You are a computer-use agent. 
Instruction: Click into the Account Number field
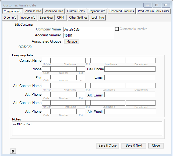tap(89, 36)
